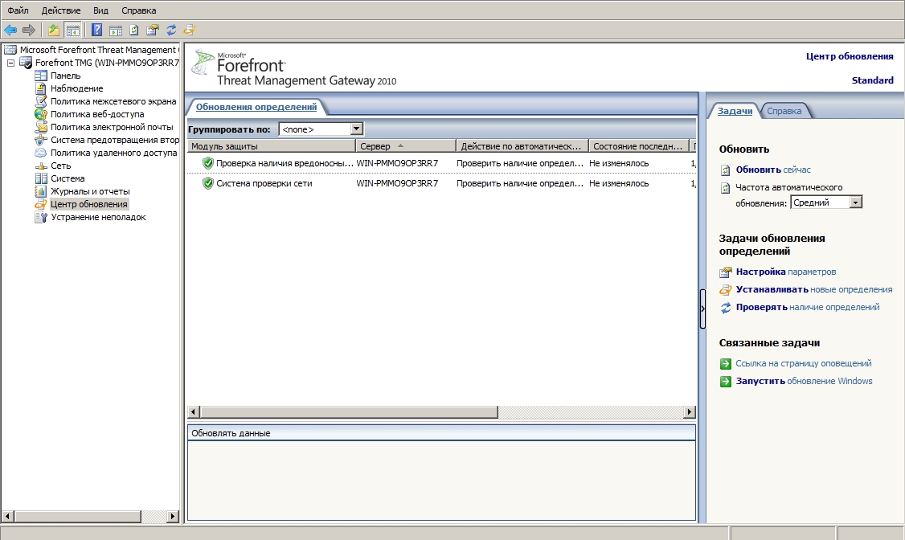Click the tree pane scrollbar right arrow
The image size is (905, 540).
tap(173, 517)
